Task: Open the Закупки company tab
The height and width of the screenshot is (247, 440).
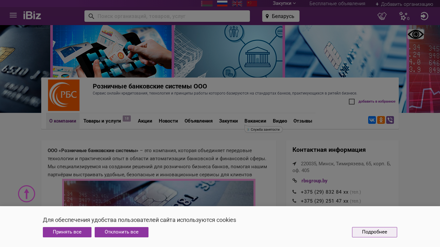Action: 228,121
